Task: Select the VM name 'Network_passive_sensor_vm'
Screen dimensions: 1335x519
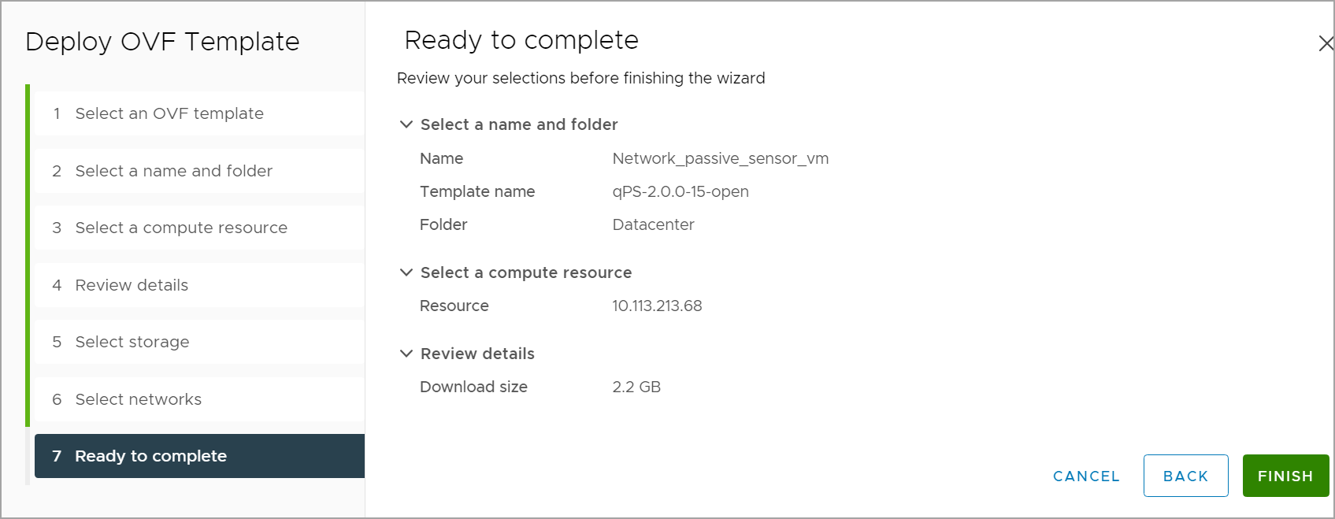Action: [721, 158]
